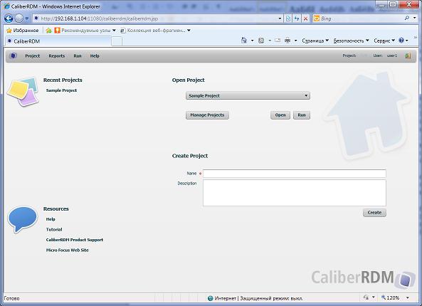Click the Bing search magnifier icon
422x306 pixels.
pos(406,18)
